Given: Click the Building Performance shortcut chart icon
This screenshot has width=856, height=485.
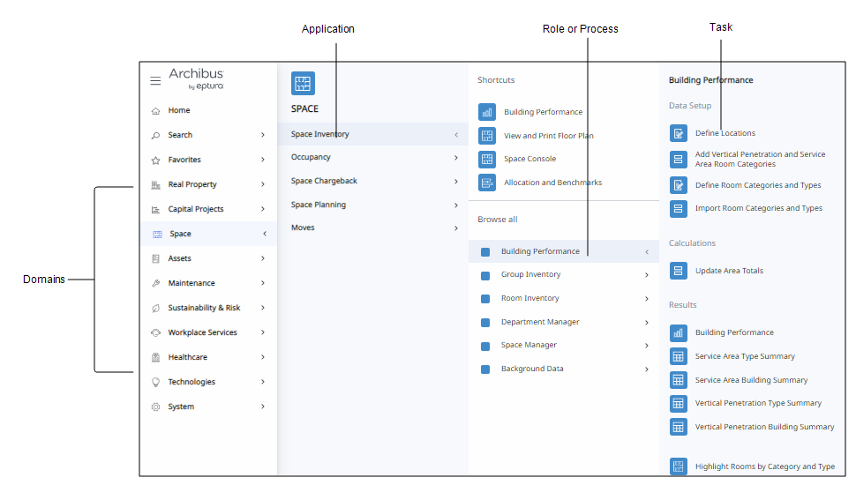Looking at the screenshot, I should (487, 112).
